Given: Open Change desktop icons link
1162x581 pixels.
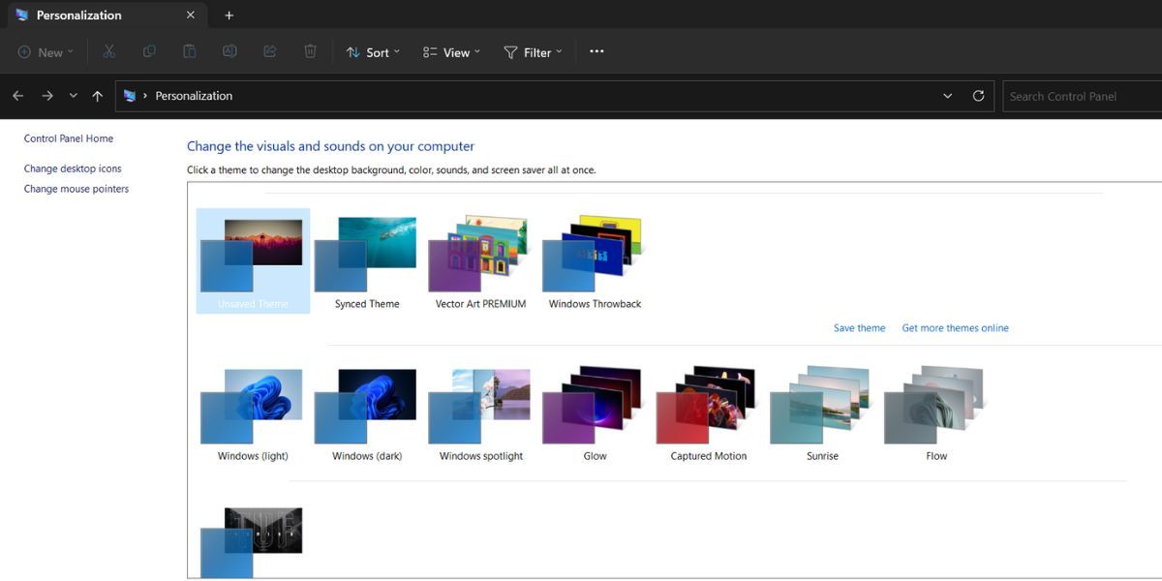Looking at the screenshot, I should [x=73, y=168].
